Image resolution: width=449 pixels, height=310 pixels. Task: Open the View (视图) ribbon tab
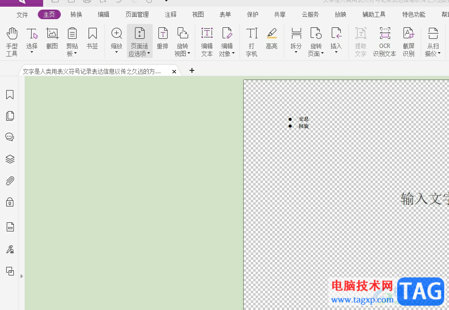click(x=198, y=14)
